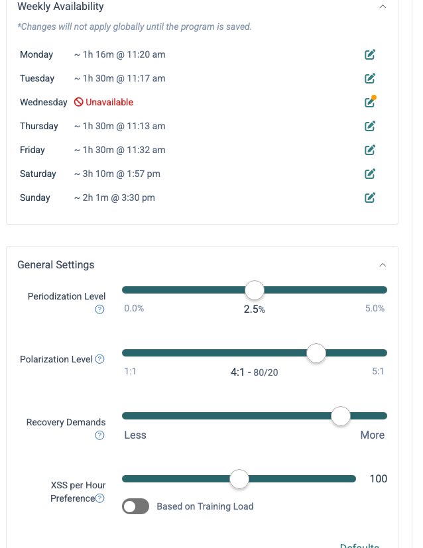This screenshot has height=548, width=423.
Task: Open Recovery Demands help icon
Action: [99, 435]
